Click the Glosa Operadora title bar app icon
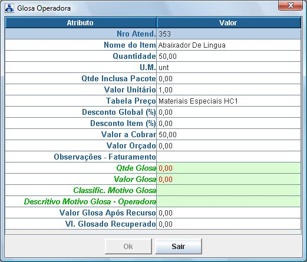 [9, 8]
